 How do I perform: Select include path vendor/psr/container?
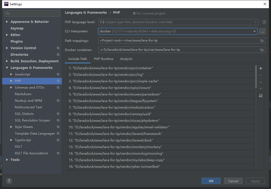tap(161, 68)
